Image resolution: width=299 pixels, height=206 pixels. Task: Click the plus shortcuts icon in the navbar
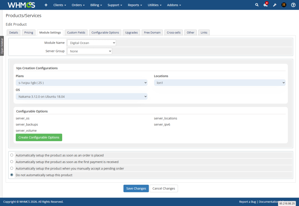point(45,5)
